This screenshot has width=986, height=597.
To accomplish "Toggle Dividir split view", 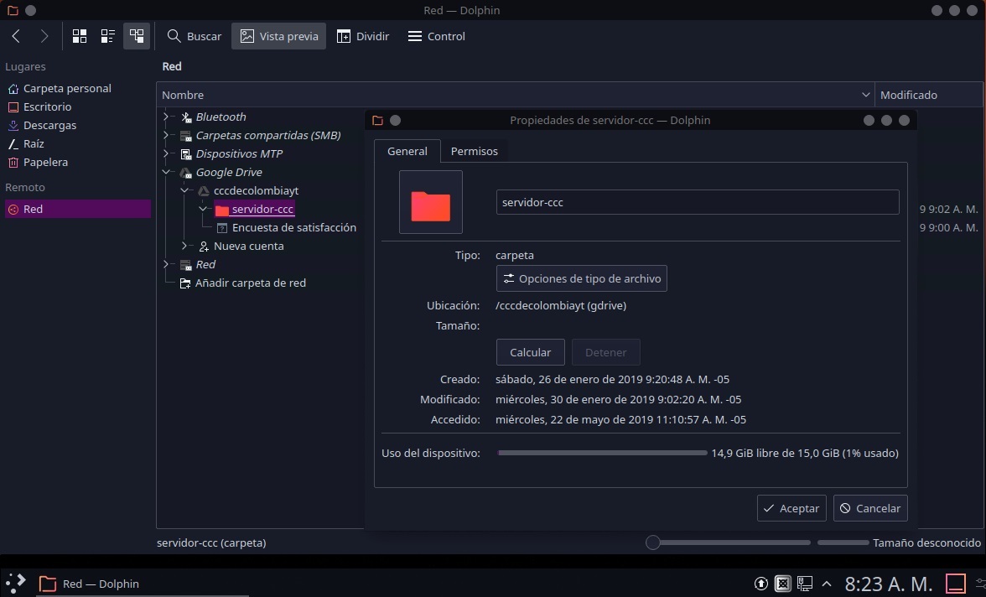I will pos(363,36).
